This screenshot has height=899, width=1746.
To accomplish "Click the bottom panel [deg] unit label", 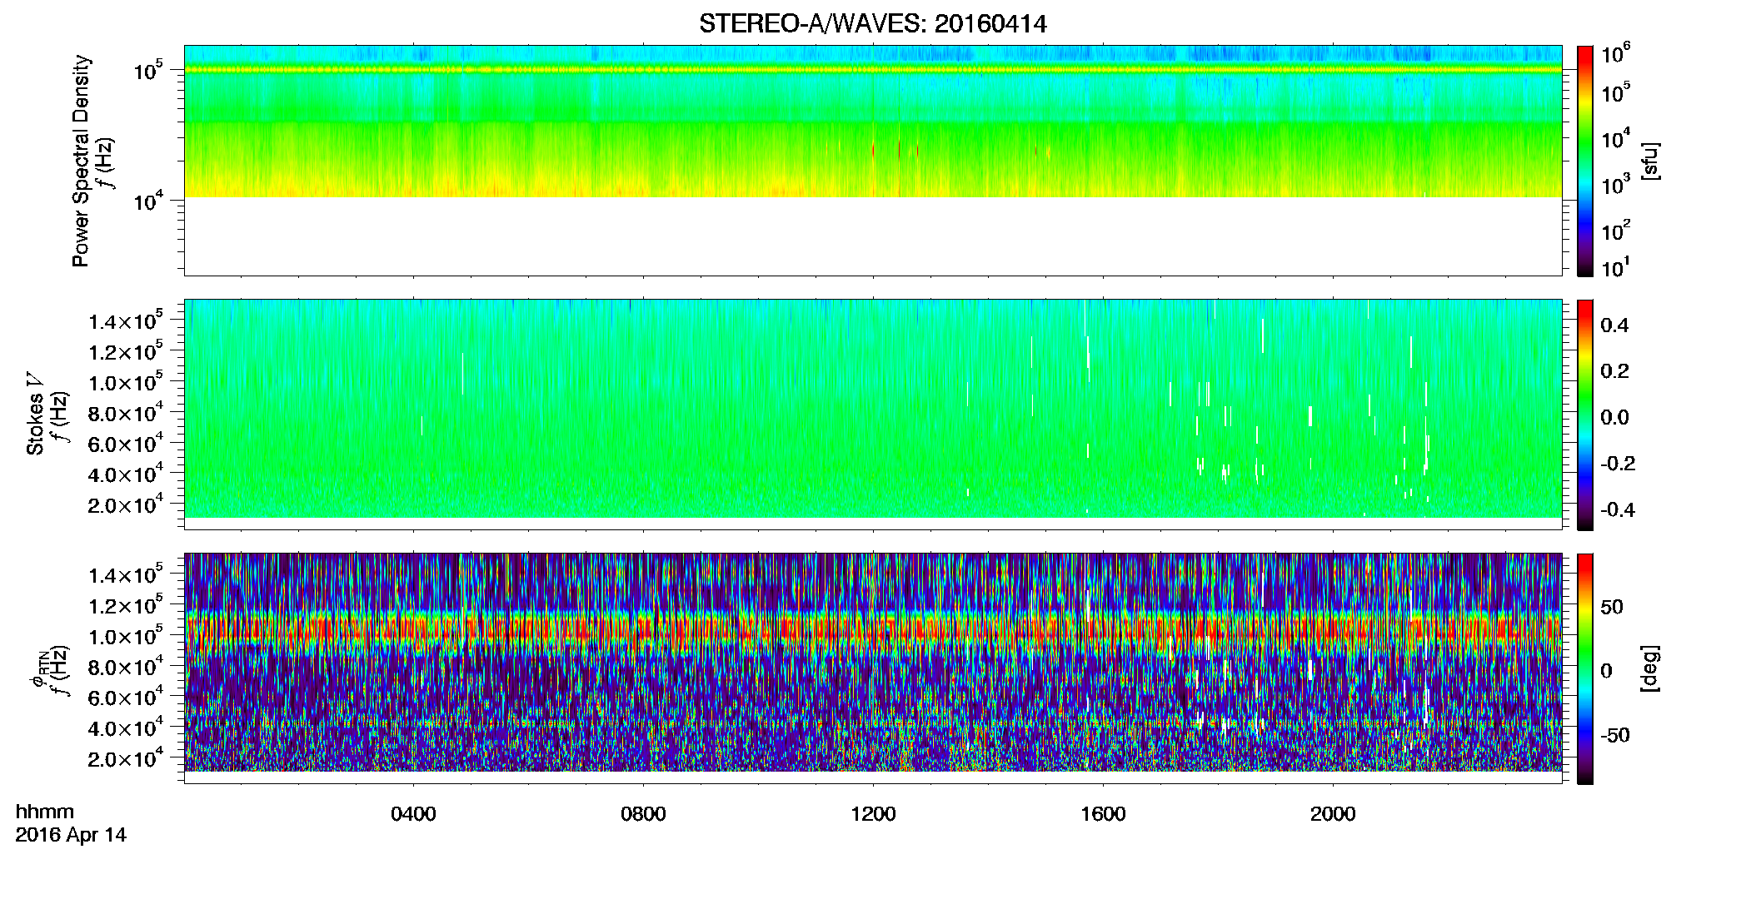I will [1650, 668].
